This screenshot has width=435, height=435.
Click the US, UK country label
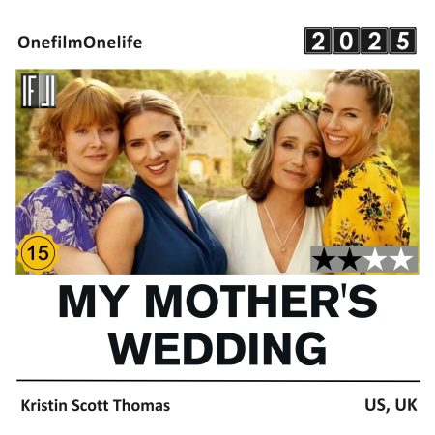[x=391, y=405]
